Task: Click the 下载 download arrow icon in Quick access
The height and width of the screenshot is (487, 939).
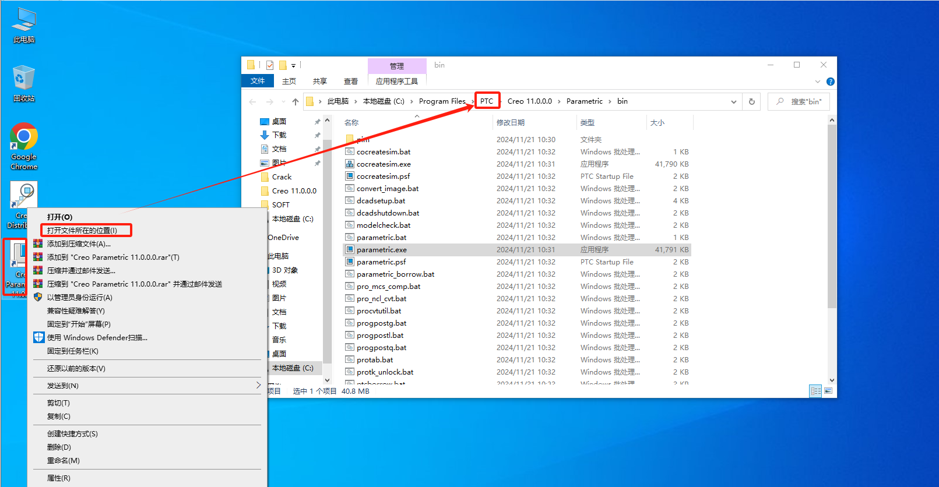Action: click(265, 135)
